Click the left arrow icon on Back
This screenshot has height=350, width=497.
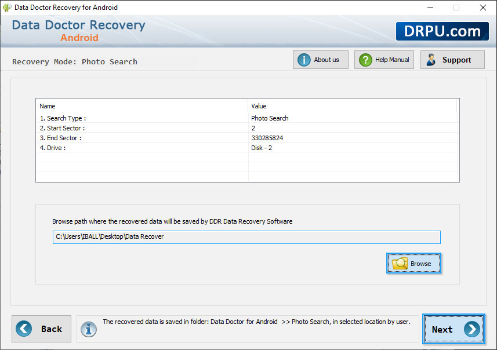coord(24,329)
